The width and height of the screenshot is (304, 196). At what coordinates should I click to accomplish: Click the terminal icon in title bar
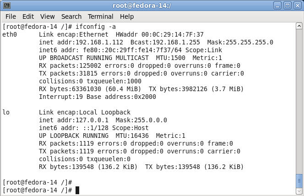tap(7, 5)
